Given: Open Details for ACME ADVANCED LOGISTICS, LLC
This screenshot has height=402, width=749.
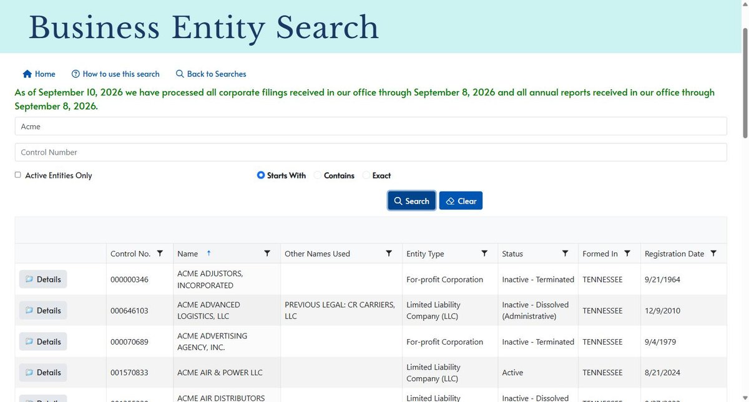Looking at the screenshot, I should 43,310.
